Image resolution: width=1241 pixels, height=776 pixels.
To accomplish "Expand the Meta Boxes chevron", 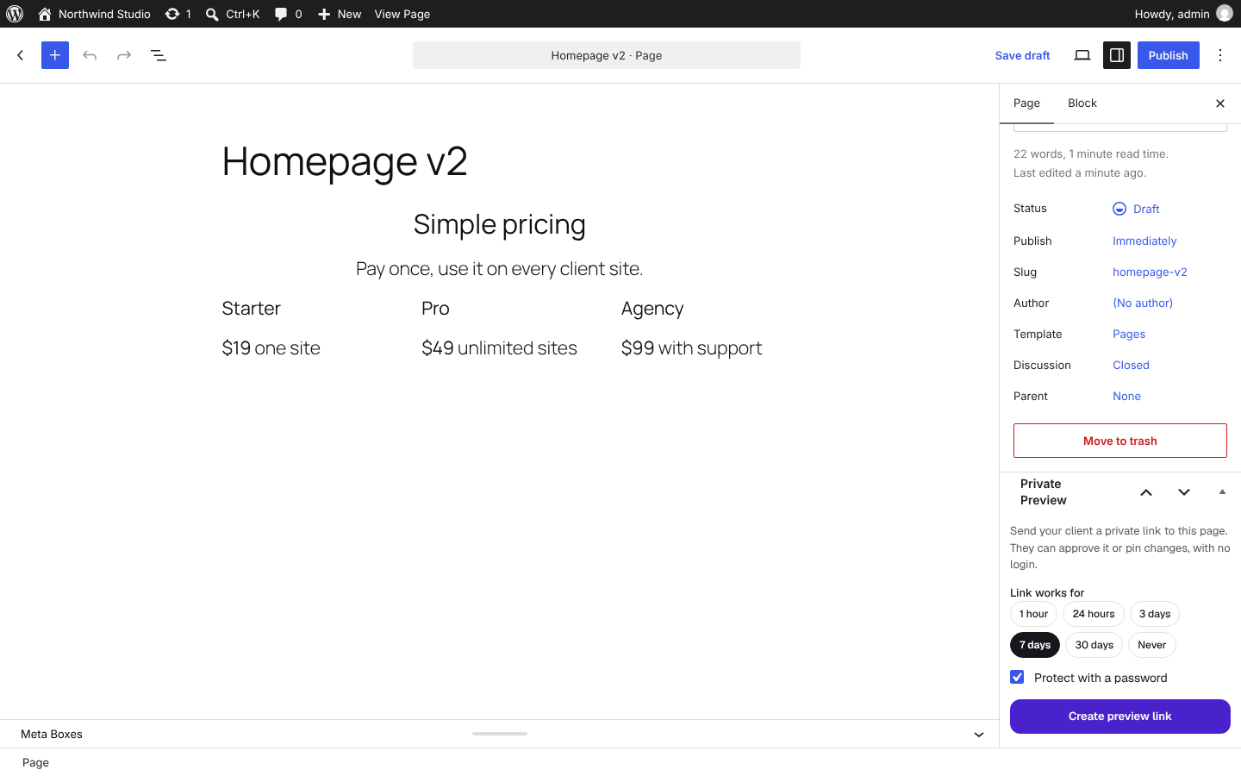I will tap(979, 735).
